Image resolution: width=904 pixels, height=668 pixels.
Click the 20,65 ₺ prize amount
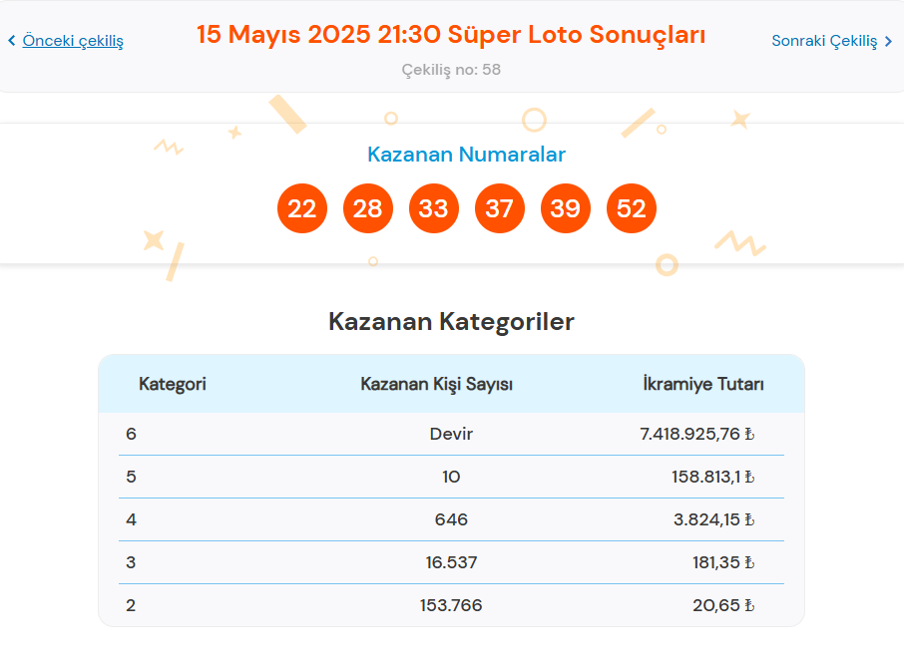point(722,605)
